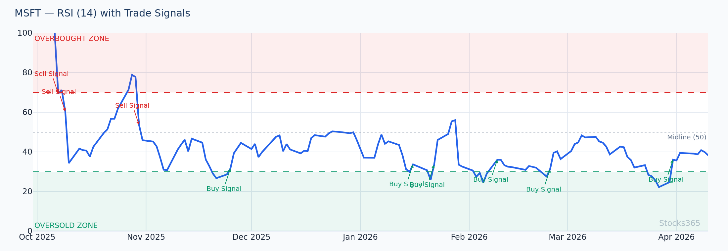Click the Stocks365 watermark
Viewport: 728px width, 251px height.
pos(679,223)
